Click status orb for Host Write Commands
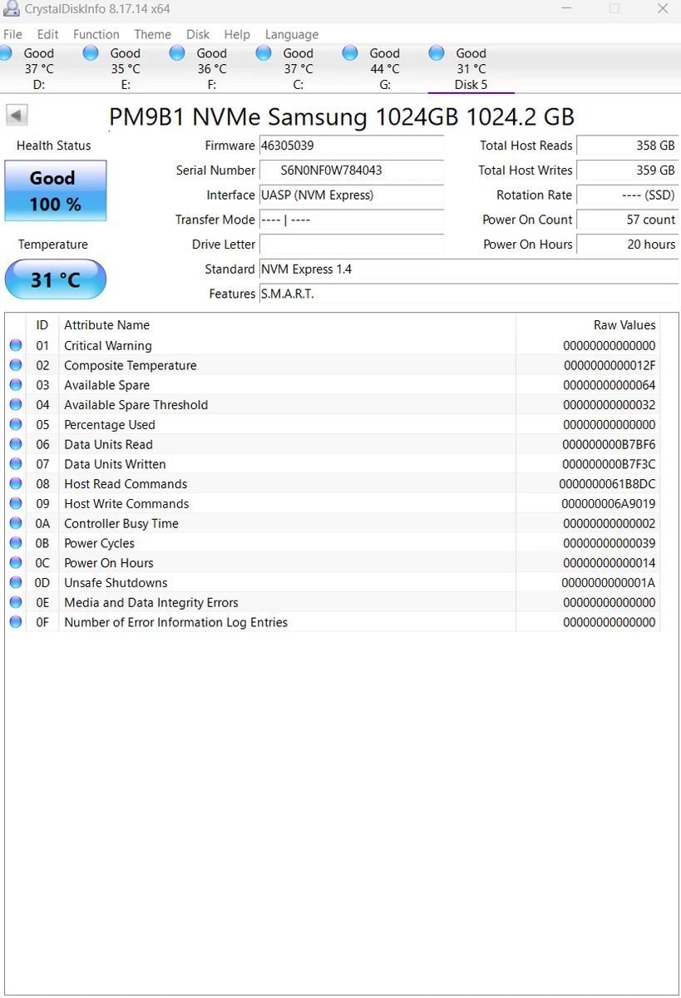This screenshot has height=998, width=681. pyautogui.click(x=16, y=504)
